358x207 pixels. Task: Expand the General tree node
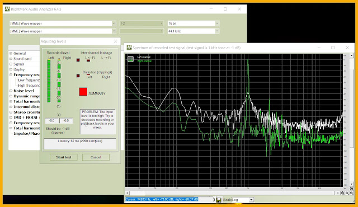point(11,53)
